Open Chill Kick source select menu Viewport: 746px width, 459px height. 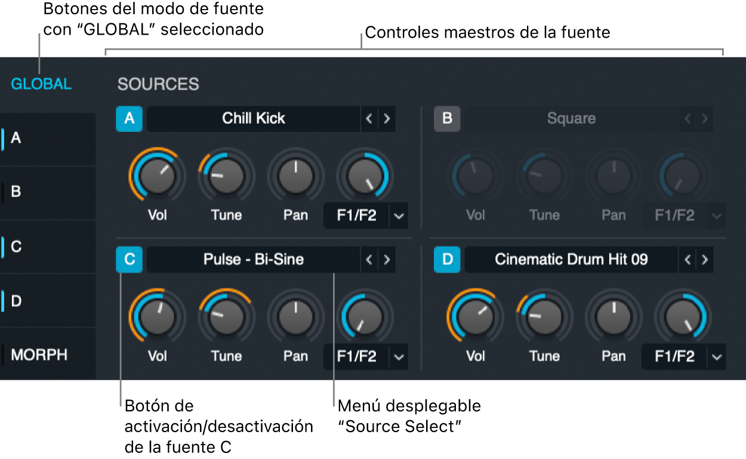coord(254,119)
